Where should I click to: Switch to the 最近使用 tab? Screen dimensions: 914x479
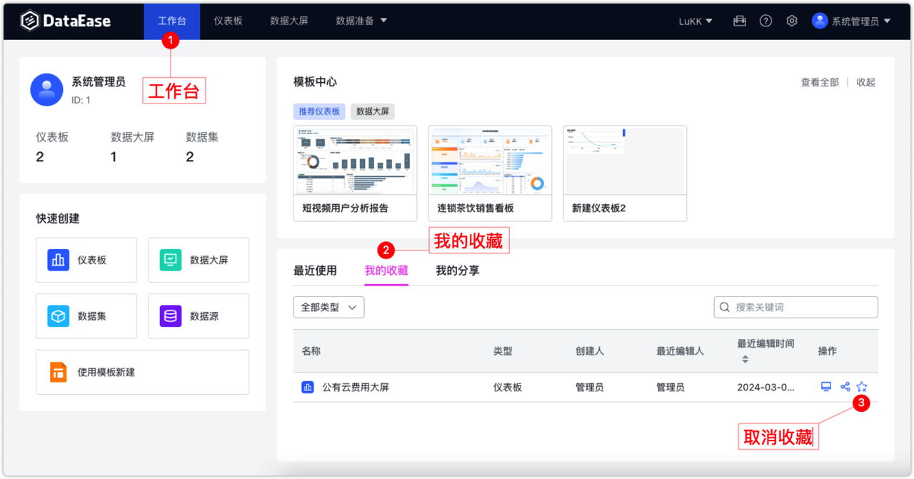click(x=316, y=271)
